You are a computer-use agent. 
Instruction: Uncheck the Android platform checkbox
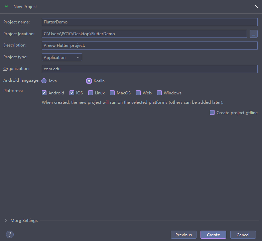44,93
